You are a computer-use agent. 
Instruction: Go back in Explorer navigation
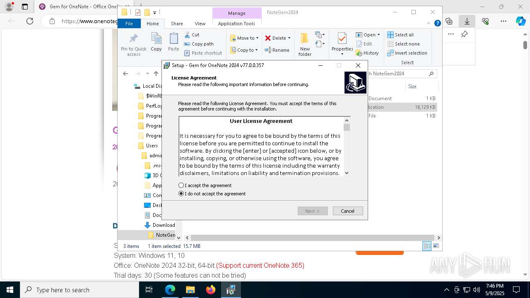tap(125, 74)
